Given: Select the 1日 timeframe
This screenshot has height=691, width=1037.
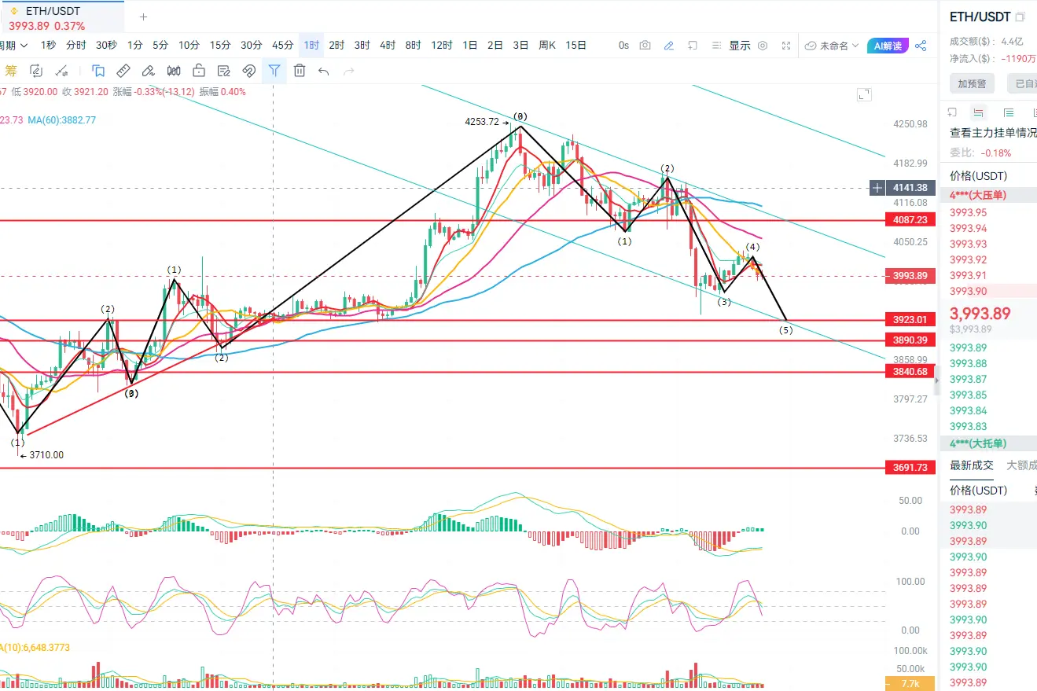Looking at the screenshot, I should (470, 46).
